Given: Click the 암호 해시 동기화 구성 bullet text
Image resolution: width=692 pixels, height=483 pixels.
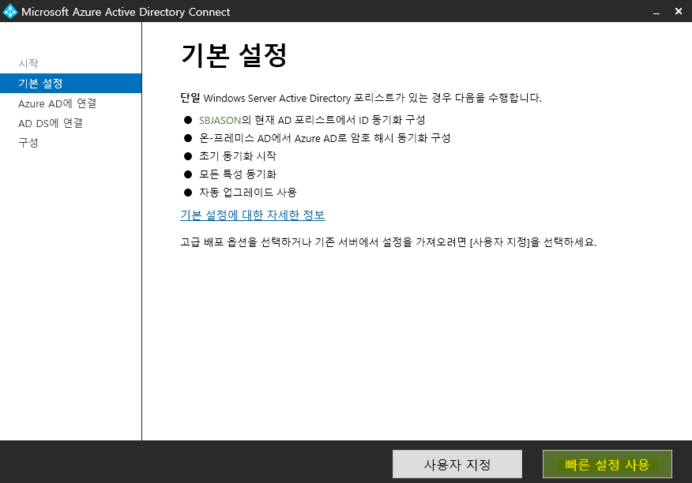Looking at the screenshot, I should coord(325,138).
